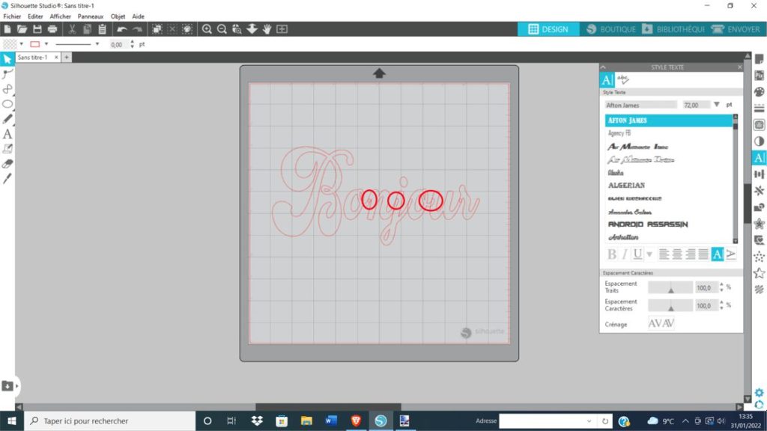767x431 pixels.
Task: Align text to the right
Action: click(x=690, y=254)
